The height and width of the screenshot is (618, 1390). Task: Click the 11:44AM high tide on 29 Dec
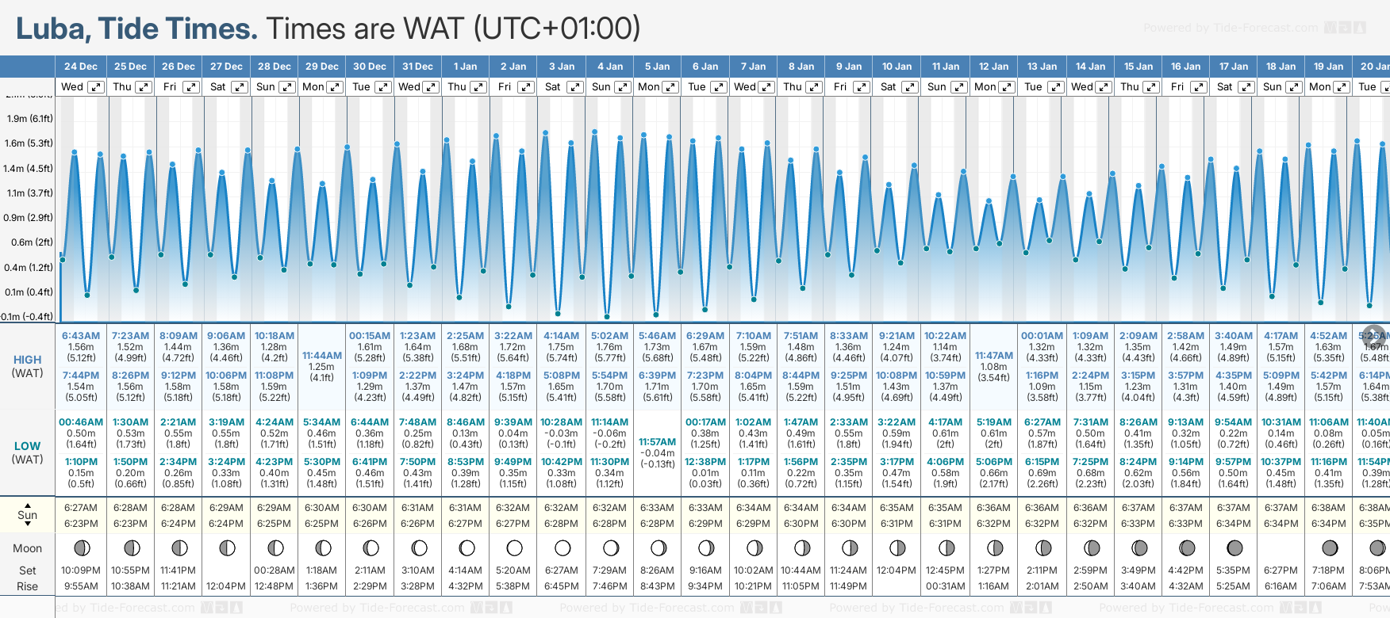[x=322, y=356]
